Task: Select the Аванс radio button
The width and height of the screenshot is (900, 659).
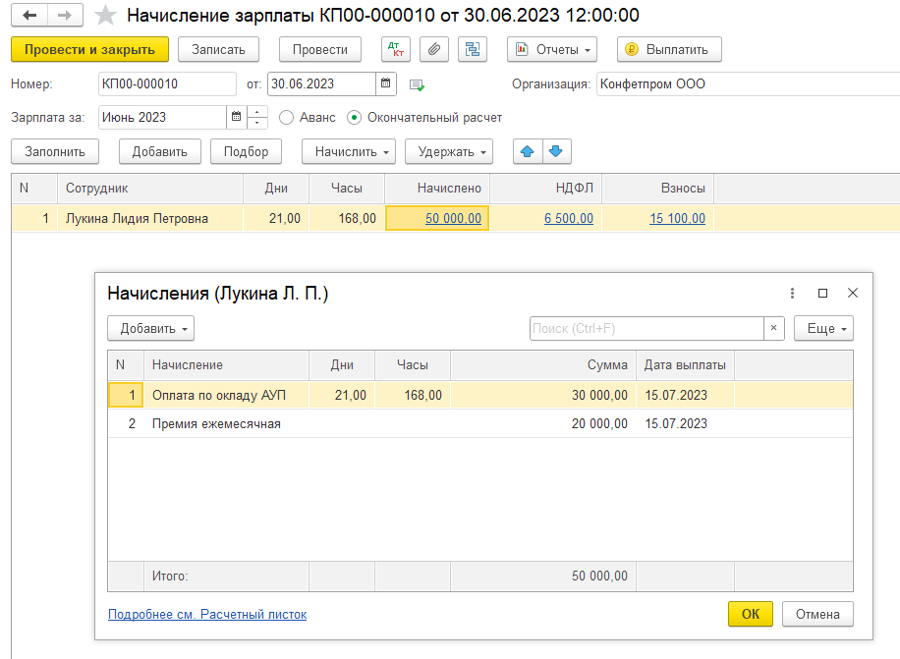Action: click(287, 118)
